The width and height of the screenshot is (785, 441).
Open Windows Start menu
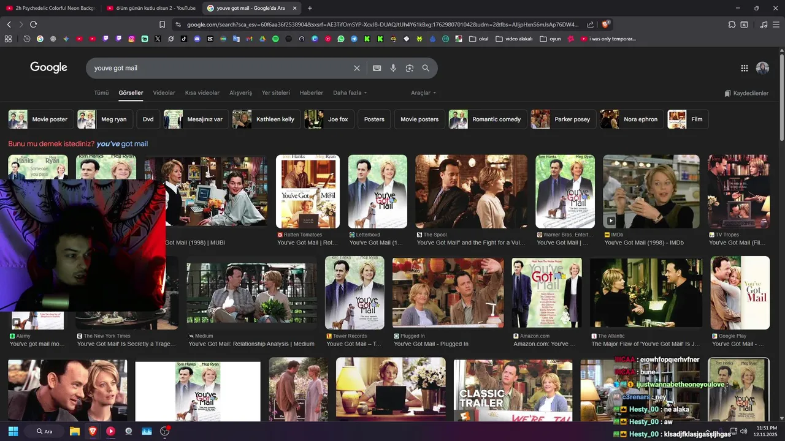[13, 431]
